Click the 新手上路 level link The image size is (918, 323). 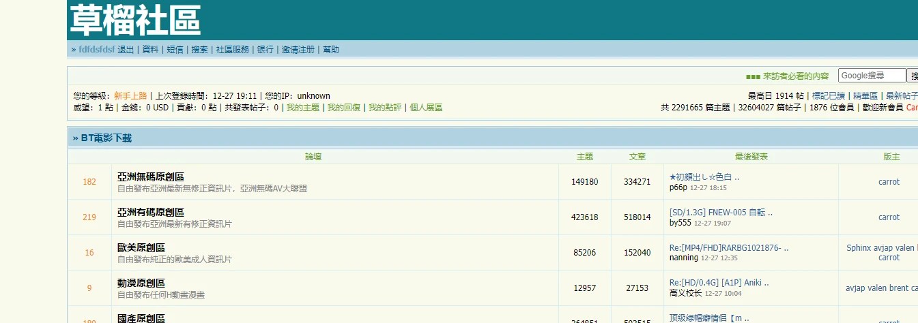[130, 96]
